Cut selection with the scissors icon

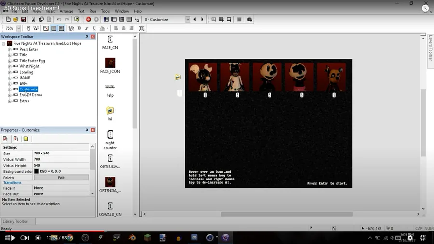[x=33, y=19]
